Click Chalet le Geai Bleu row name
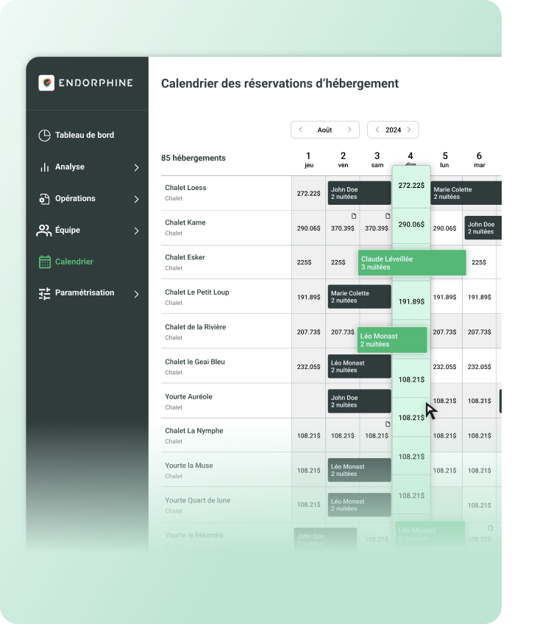The image size is (537, 624). 195,362
